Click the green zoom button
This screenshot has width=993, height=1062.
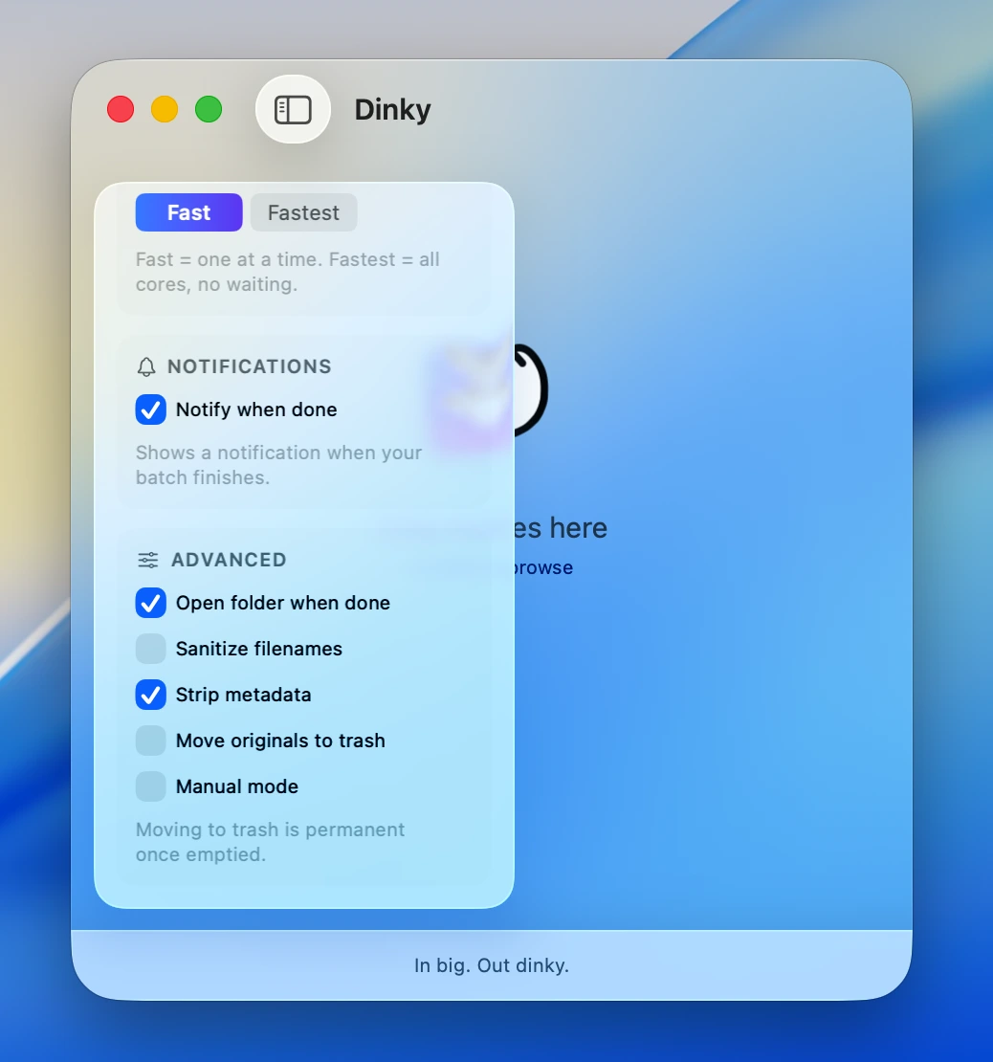(x=208, y=109)
